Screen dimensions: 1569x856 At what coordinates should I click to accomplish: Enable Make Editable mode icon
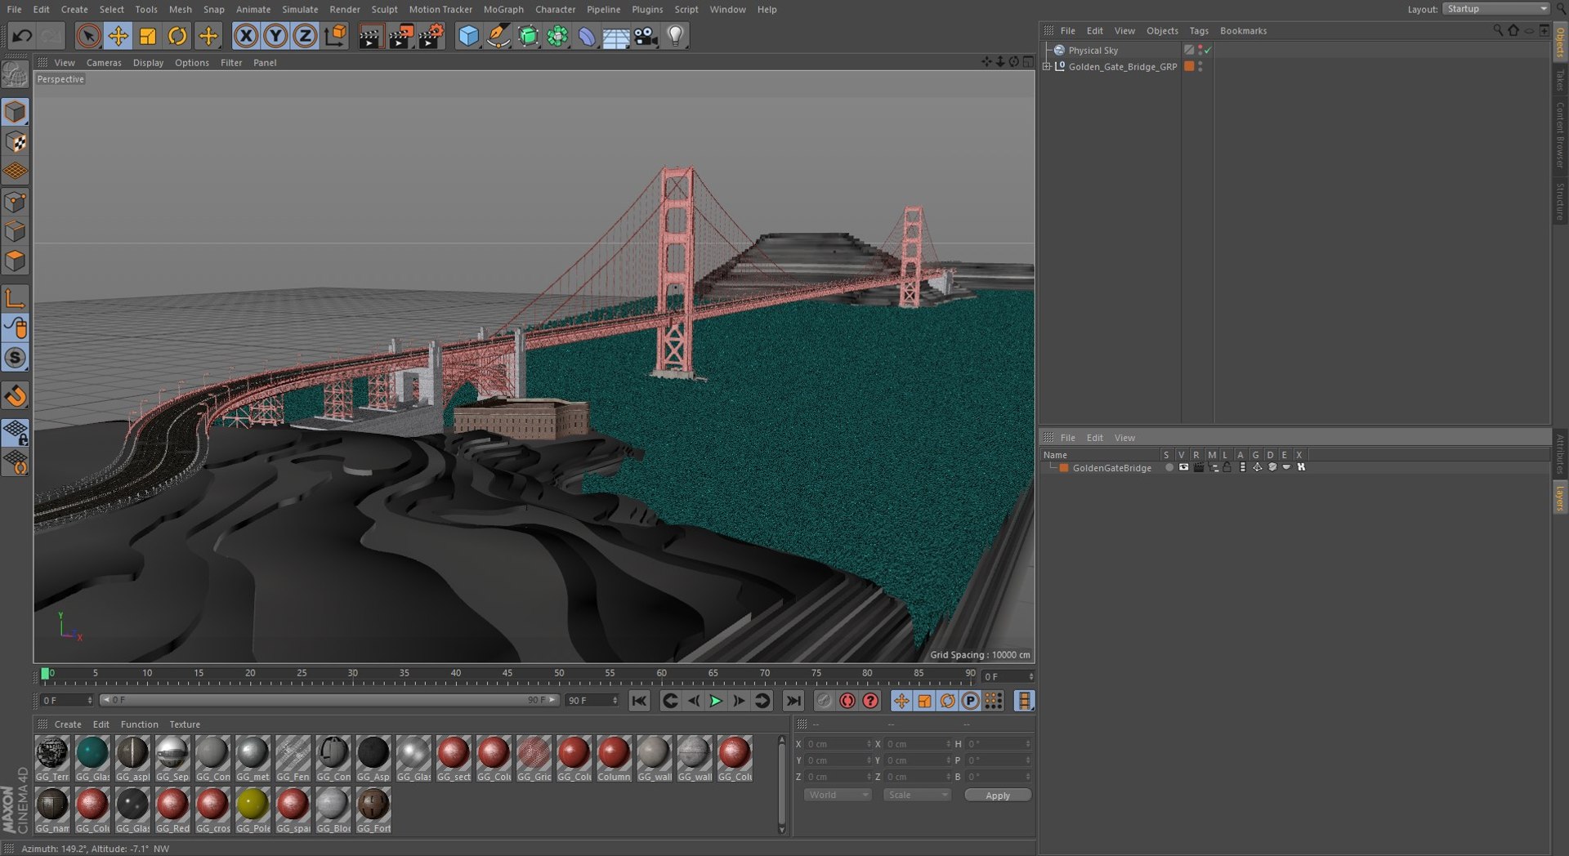(x=15, y=75)
